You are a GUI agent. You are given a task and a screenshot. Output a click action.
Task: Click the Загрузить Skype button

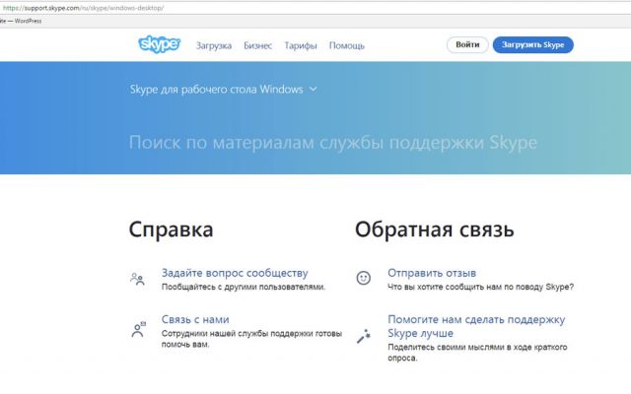532,44
